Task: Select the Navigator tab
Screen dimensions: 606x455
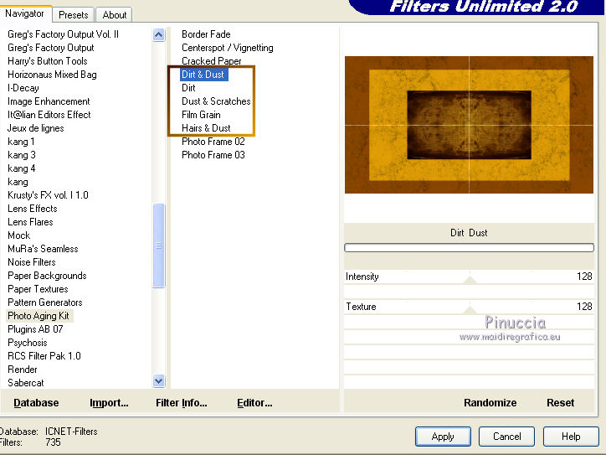Action: tap(24, 13)
